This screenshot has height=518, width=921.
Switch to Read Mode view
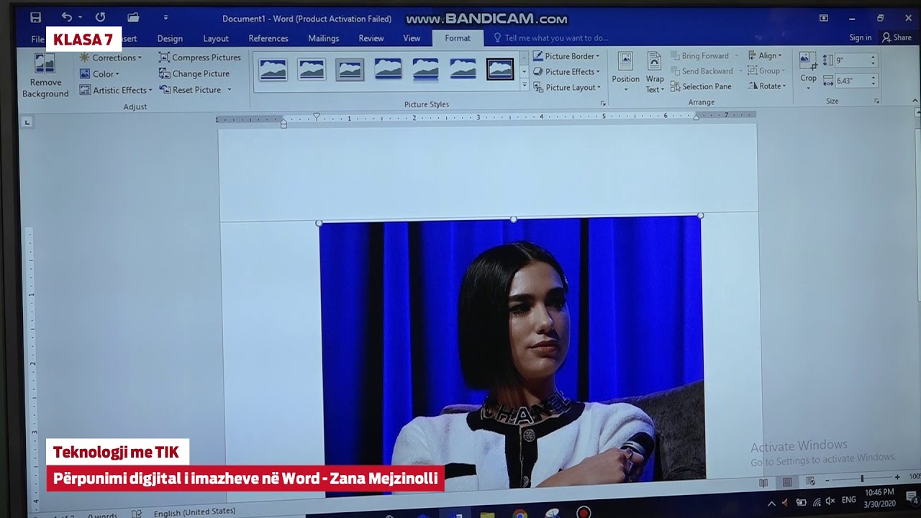click(763, 481)
